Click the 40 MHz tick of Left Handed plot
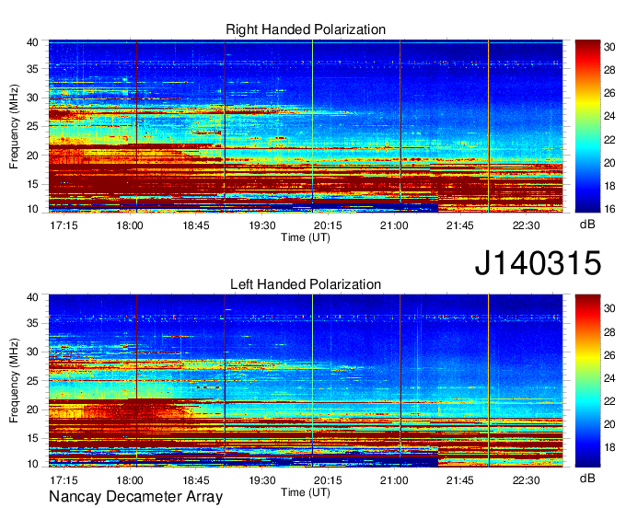 point(33,297)
